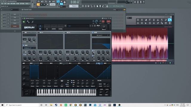Viewport: 191px width, 107px height.
Task: Click the save/download icon in toolbar
Action: (107, 6)
